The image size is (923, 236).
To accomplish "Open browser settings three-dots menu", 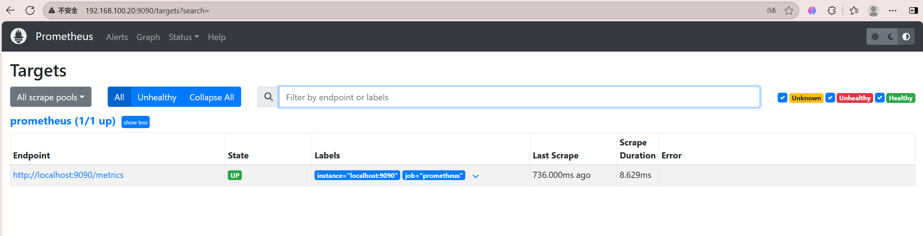I will point(893,10).
